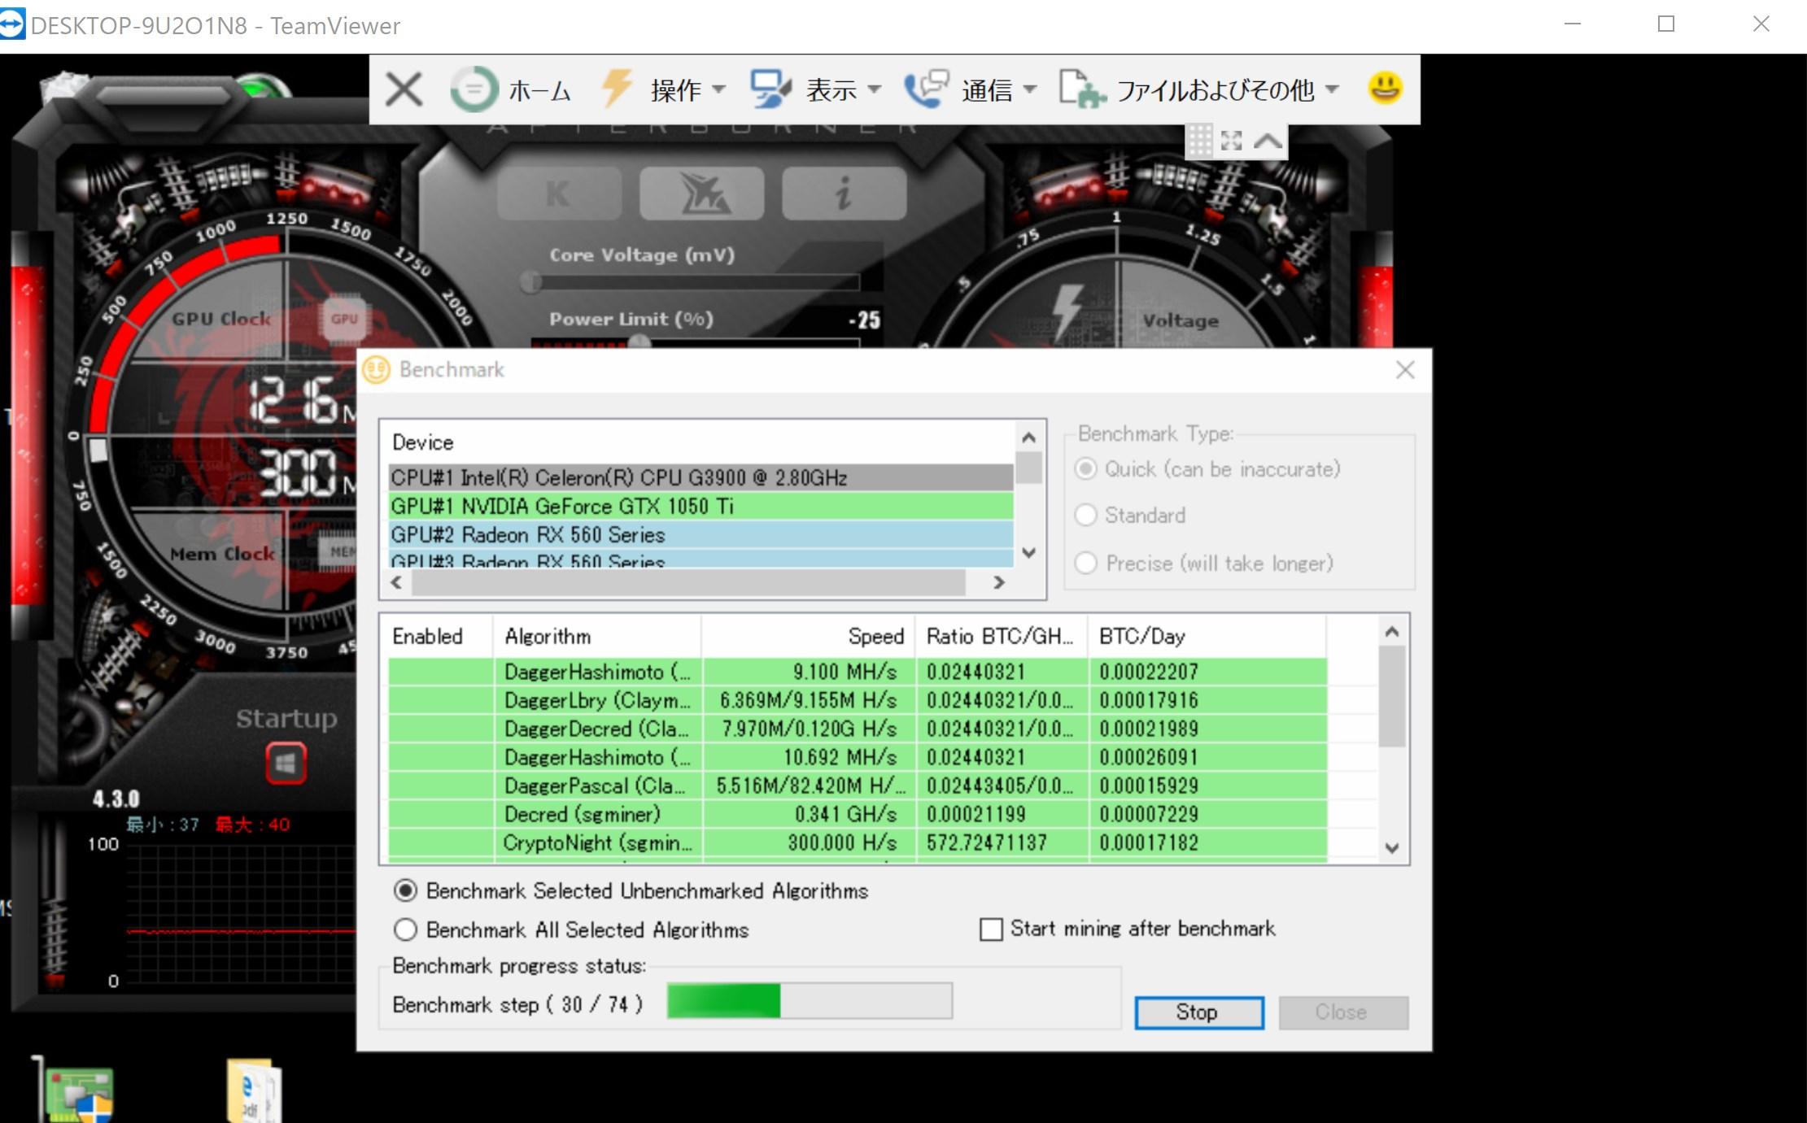Click the monitor view icon
Screen dimensions: 1807x1123
(770, 89)
